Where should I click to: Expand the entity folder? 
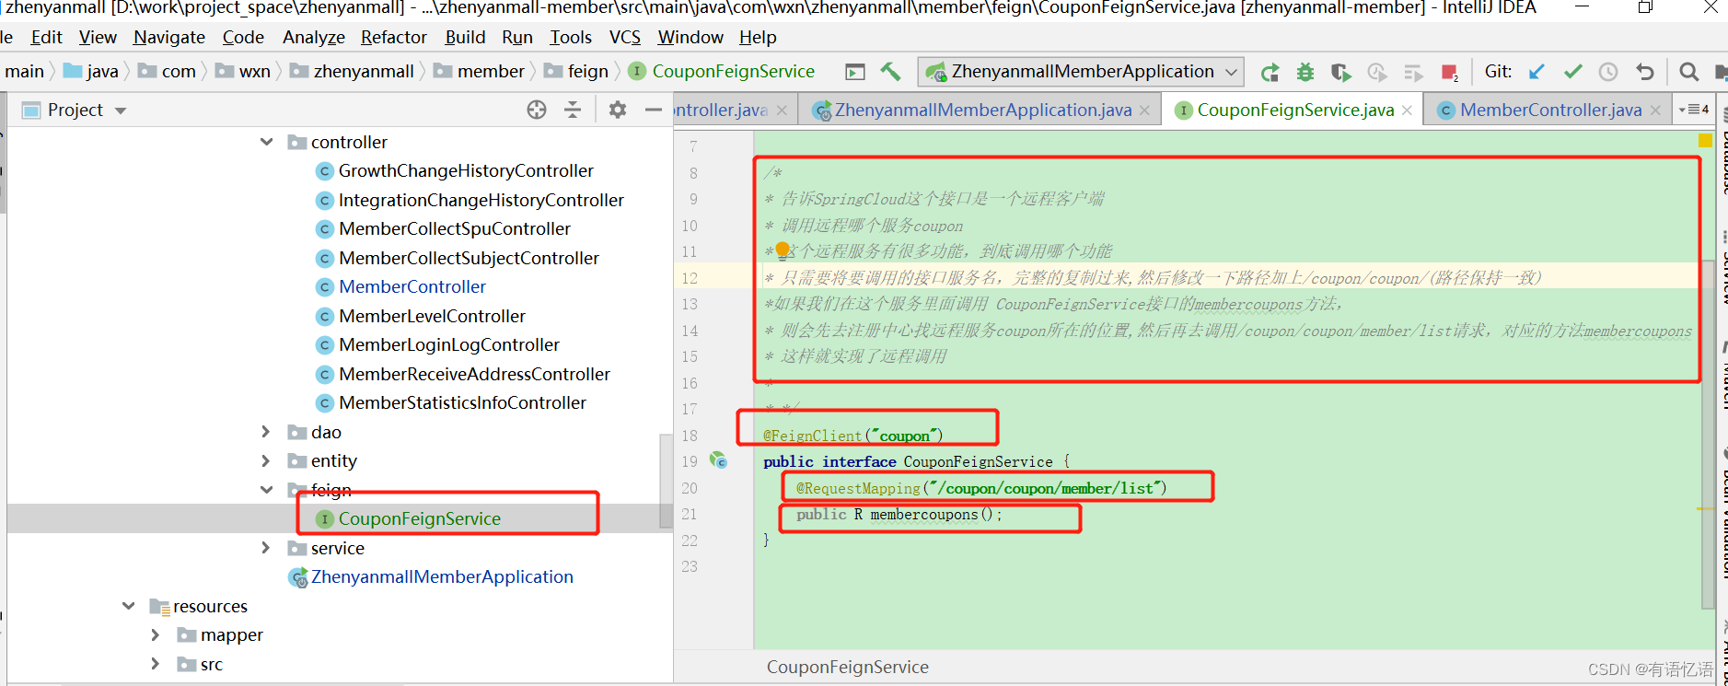click(266, 460)
